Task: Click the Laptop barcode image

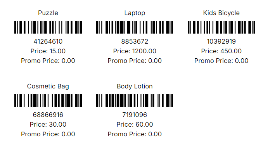Action: 135,27
